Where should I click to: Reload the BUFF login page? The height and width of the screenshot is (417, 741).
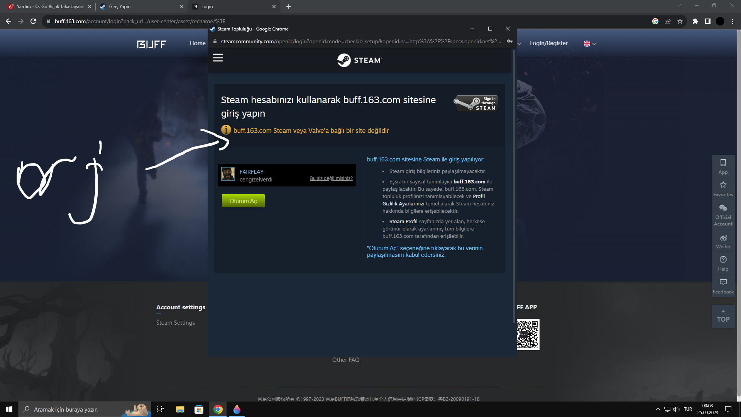pos(33,21)
